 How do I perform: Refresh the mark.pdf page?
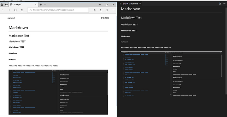click(x=15, y=10)
